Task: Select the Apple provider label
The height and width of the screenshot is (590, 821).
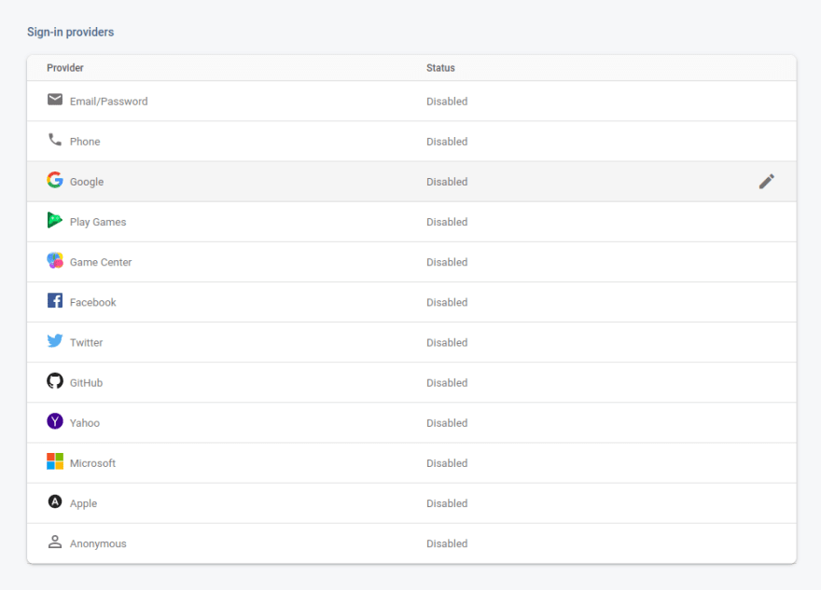Action: pyautogui.click(x=83, y=503)
